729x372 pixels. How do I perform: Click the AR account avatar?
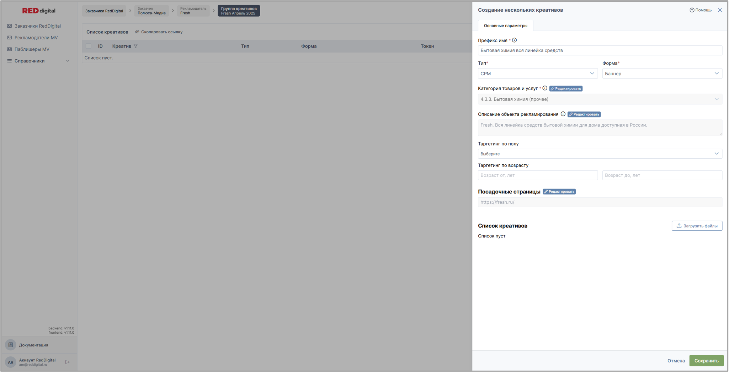11,362
